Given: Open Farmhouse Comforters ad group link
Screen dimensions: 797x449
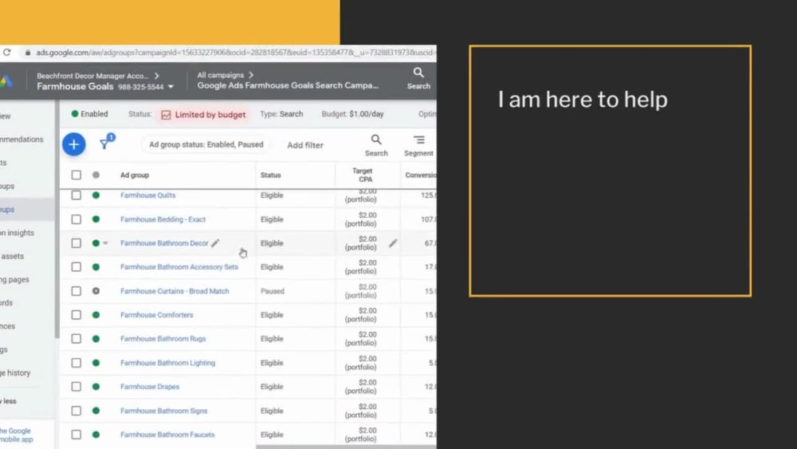Looking at the screenshot, I should coord(156,315).
